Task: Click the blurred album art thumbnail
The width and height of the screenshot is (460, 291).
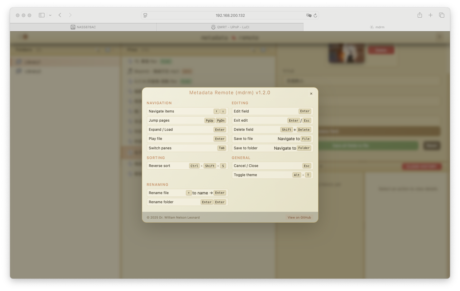Action: [346, 53]
